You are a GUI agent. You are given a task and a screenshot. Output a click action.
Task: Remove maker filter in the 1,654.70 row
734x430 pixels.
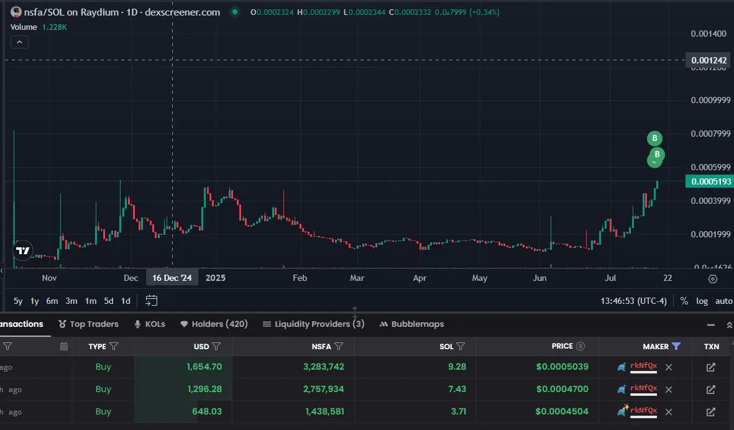(669, 367)
